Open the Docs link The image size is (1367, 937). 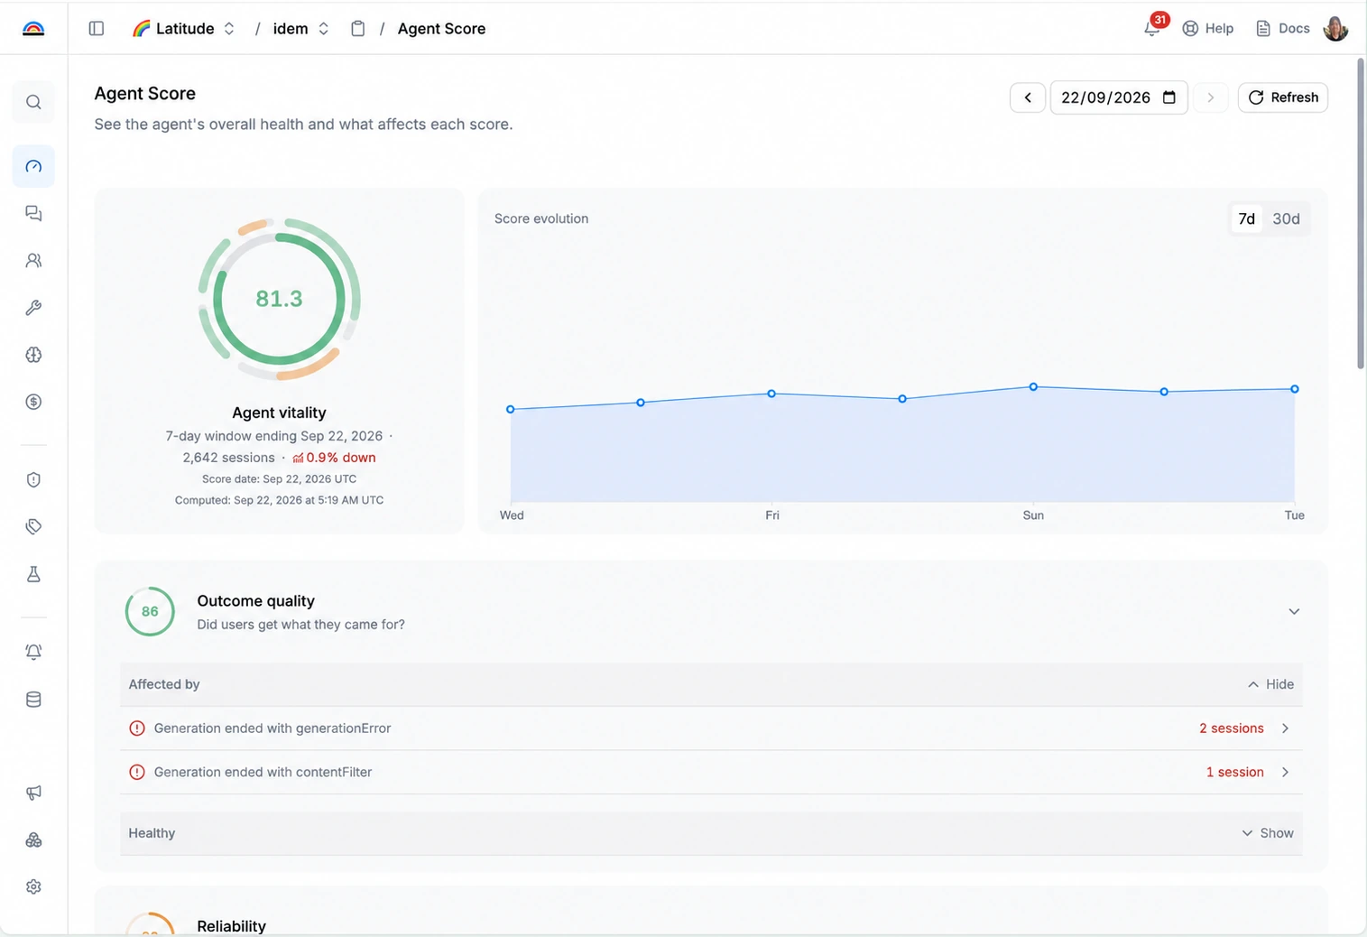point(1283,29)
